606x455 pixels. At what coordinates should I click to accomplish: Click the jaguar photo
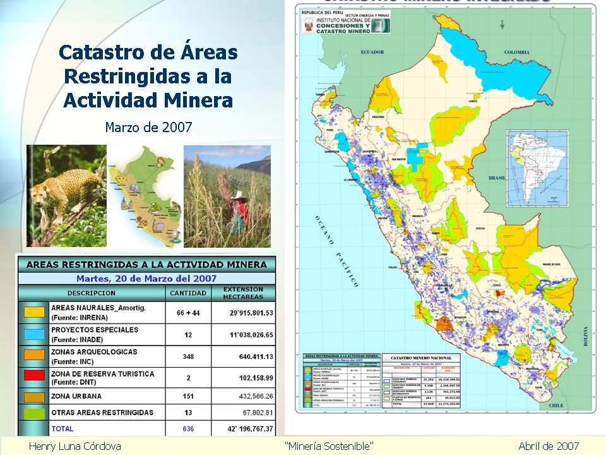[66, 196]
